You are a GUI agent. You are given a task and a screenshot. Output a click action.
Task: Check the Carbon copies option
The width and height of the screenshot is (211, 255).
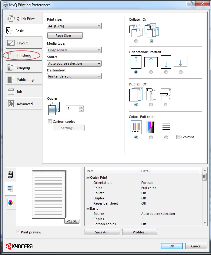point(50,122)
